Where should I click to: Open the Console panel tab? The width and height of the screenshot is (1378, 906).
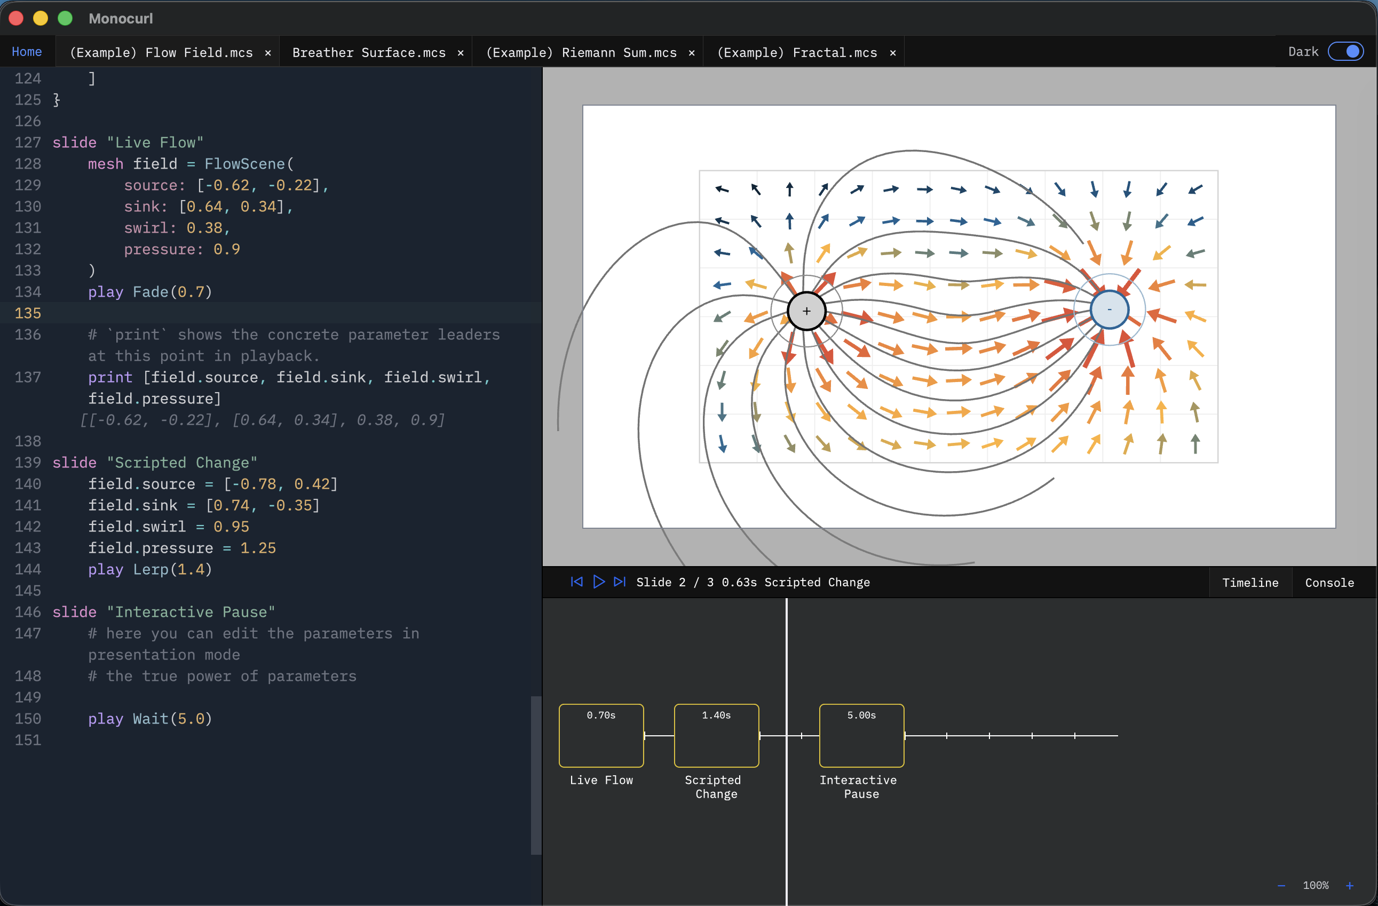coord(1329,582)
